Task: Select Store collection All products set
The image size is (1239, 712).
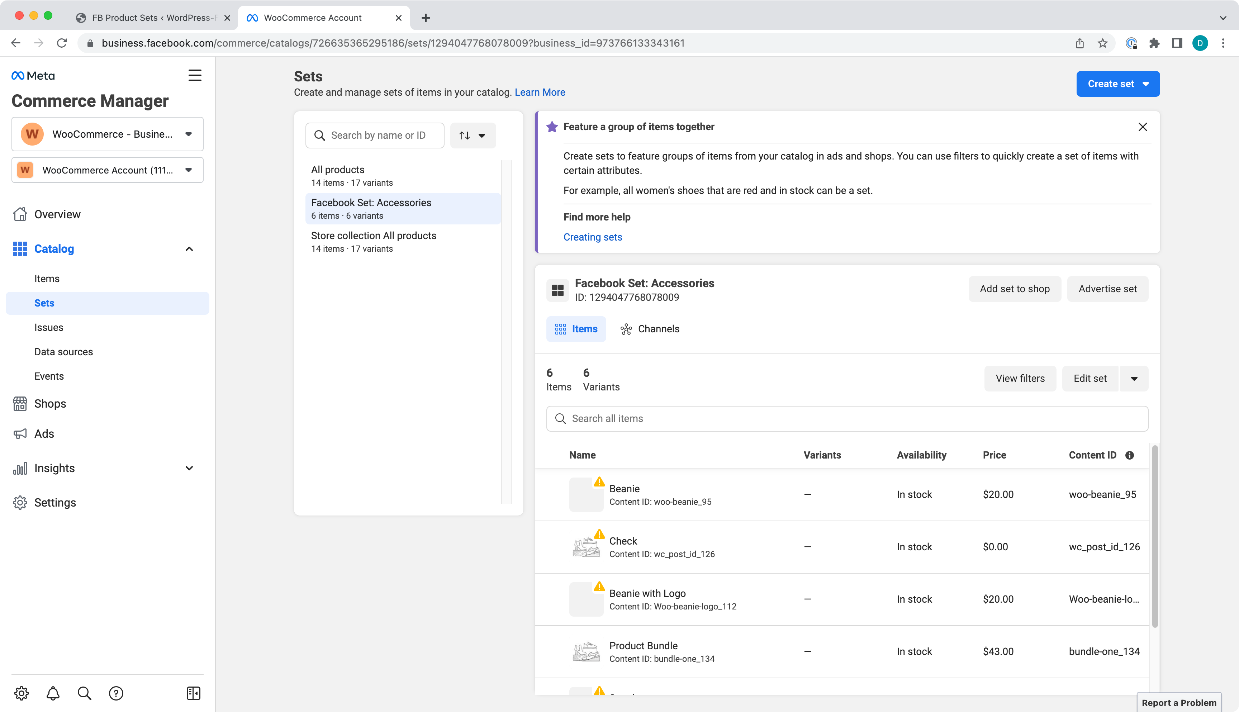Action: coord(403,242)
